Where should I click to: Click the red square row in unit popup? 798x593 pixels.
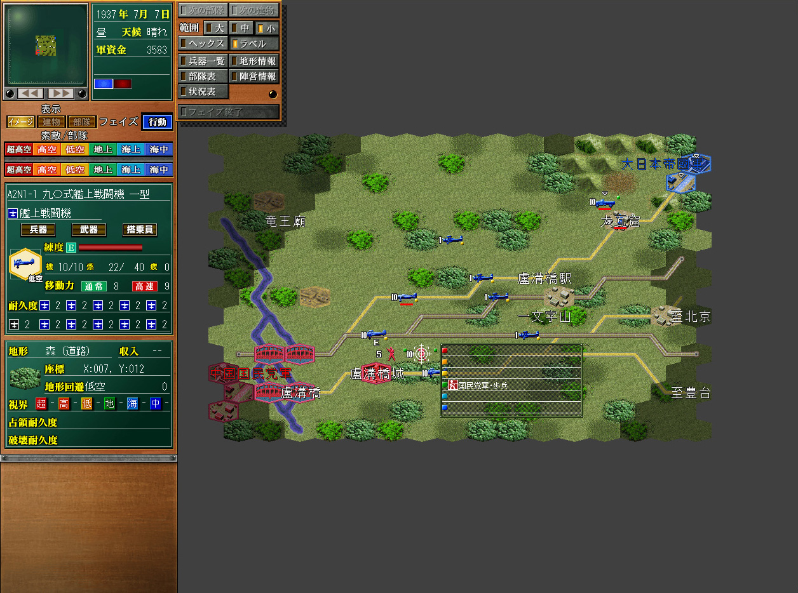point(511,350)
